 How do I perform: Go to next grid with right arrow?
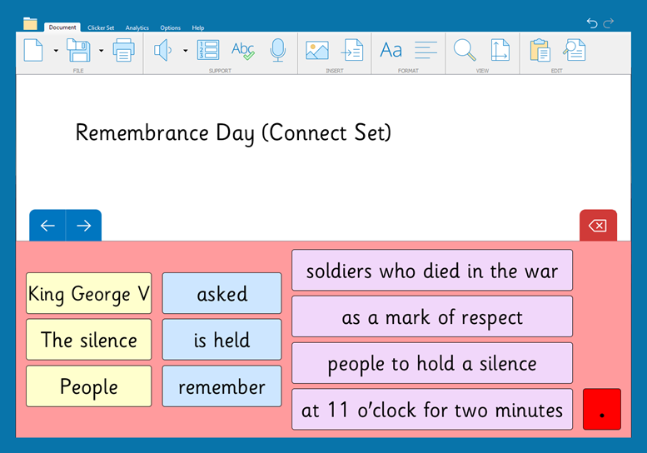[83, 226]
